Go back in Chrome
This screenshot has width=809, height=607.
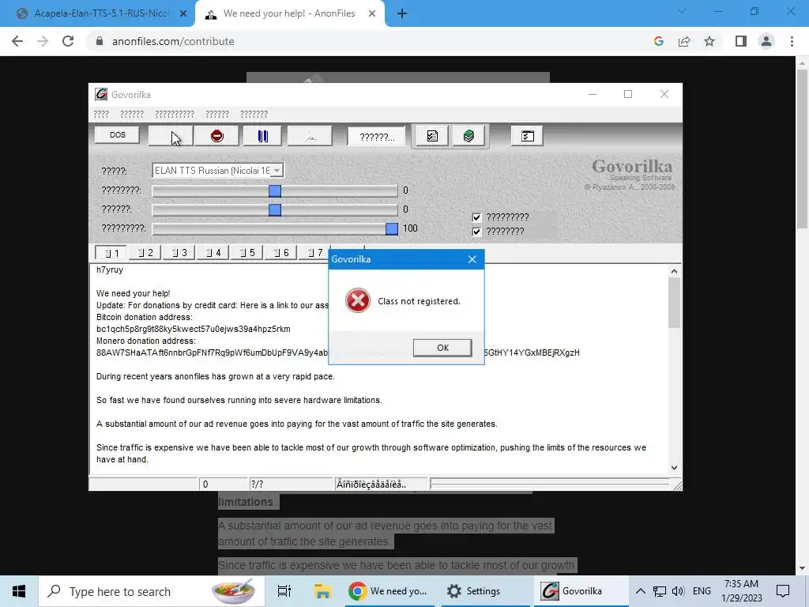(x=17, y=41)
